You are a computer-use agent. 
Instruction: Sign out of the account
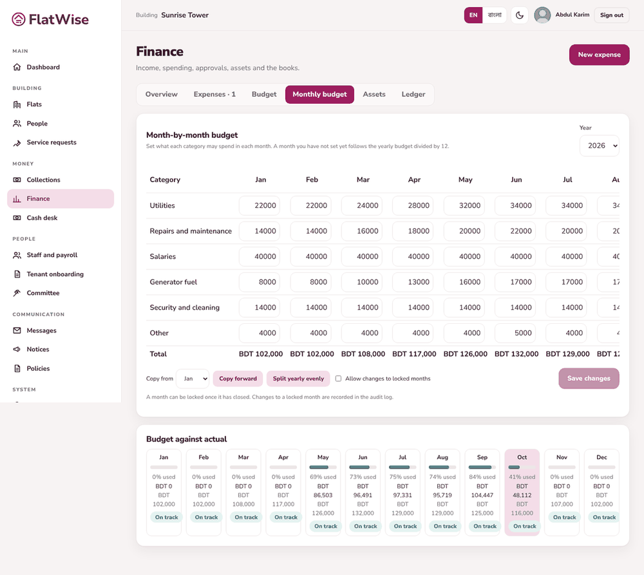click(x=612, y=15)
